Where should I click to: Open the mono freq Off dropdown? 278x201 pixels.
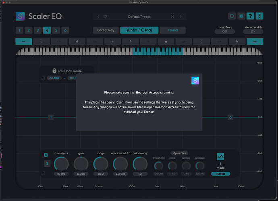(x=225, y=31)
